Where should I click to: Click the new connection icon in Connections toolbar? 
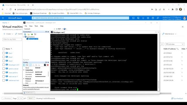pyautogui.click(x=25, y=34)
